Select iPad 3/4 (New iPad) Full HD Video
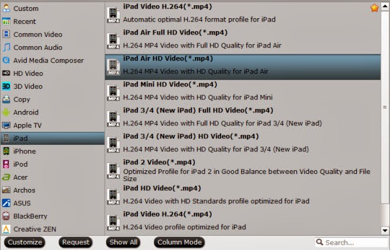The width and height of the screenshot is (390, 250). click(242, 119)
